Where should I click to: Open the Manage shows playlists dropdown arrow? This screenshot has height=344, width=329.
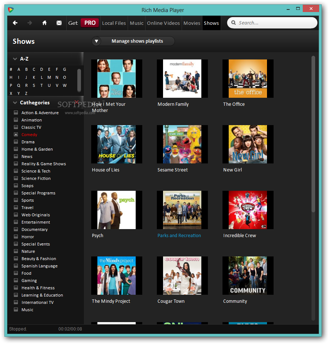pos(96,41)
